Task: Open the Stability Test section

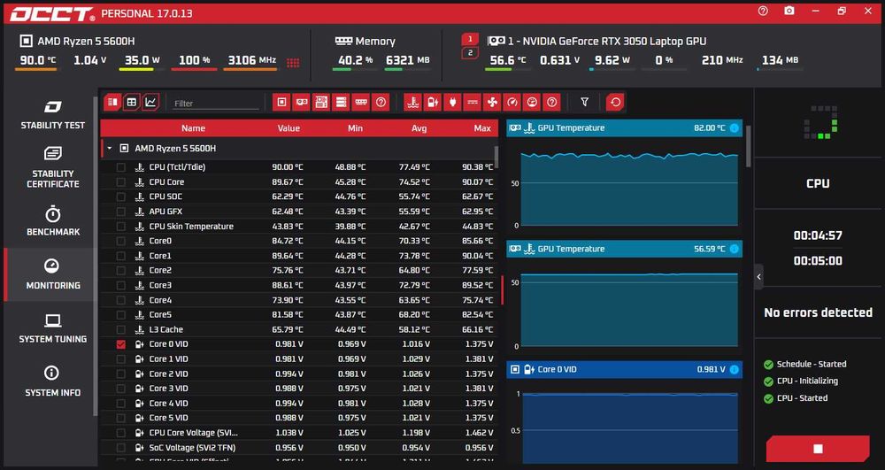Action: (x=52, y=114)
